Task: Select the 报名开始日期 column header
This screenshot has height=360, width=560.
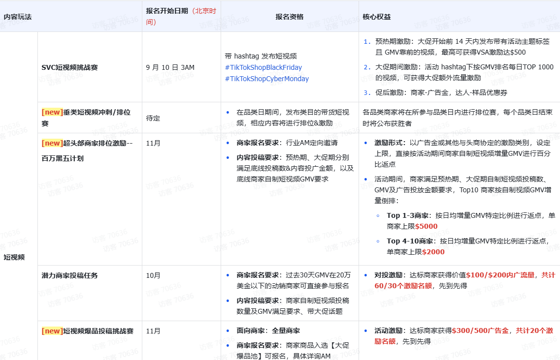Action: [167, 11]
